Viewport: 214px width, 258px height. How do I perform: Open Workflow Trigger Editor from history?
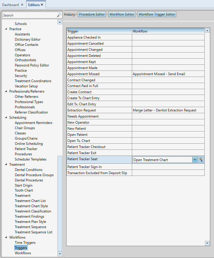(157, 14)
